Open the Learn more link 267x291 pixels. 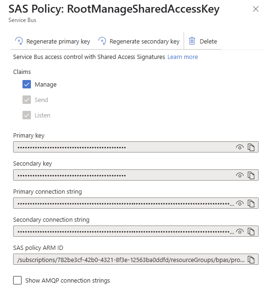[x=183, y=57]
